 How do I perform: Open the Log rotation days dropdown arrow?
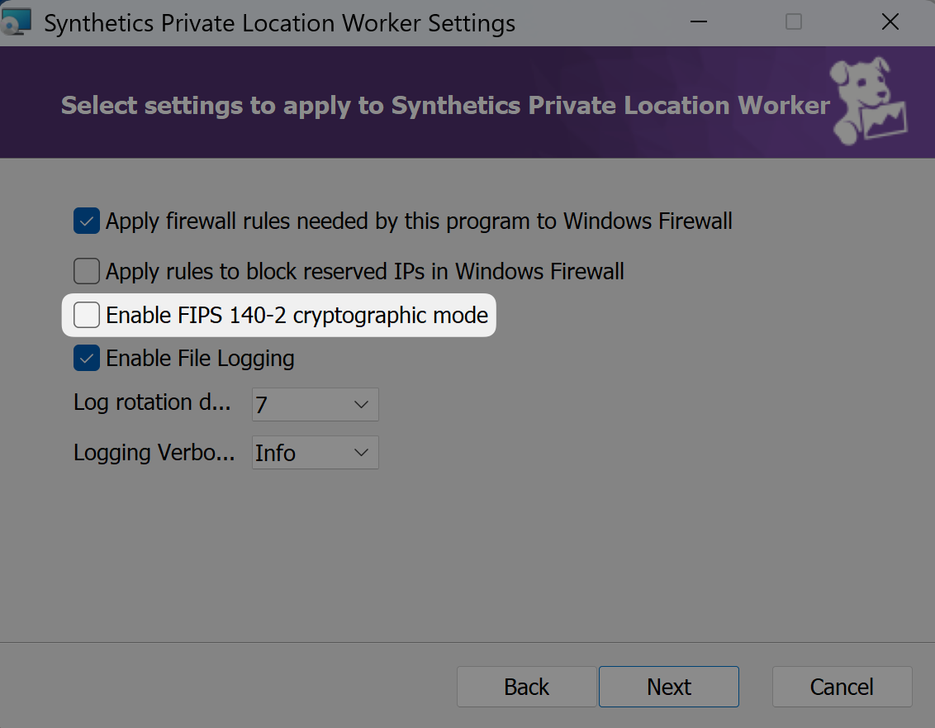tap(360, 405)
